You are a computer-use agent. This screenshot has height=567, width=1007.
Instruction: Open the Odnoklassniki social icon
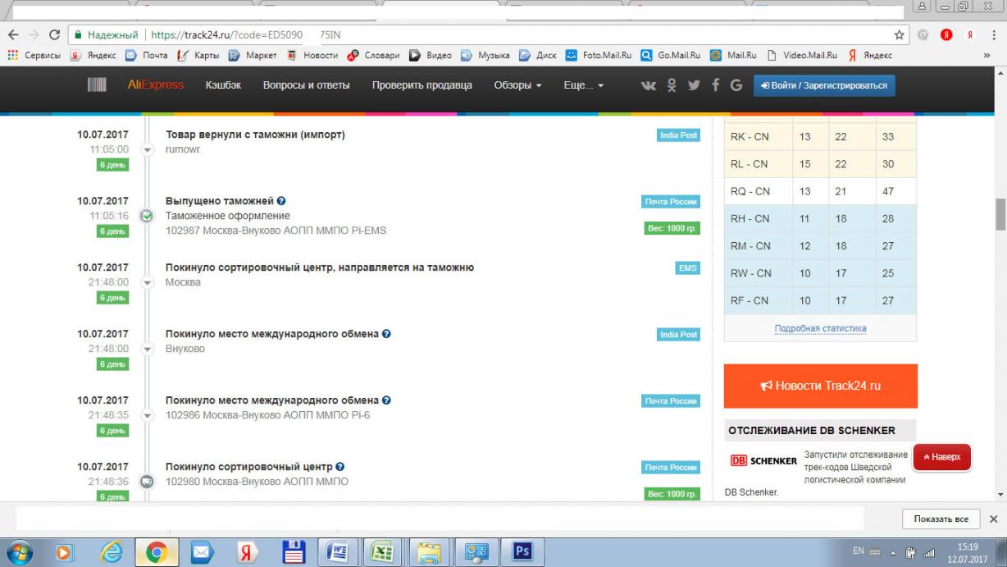pos(673,85)
